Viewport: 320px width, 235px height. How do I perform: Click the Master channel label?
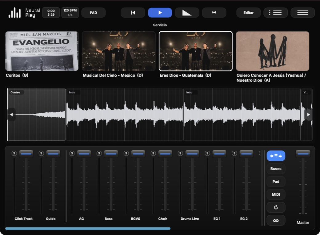[303, 223]
